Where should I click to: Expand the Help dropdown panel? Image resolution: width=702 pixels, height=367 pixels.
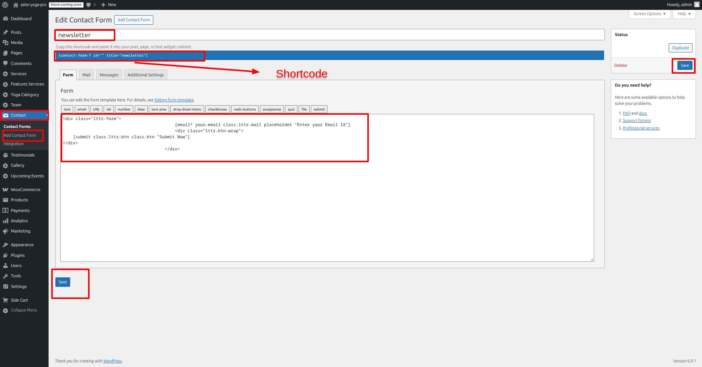tap(684, 14)
